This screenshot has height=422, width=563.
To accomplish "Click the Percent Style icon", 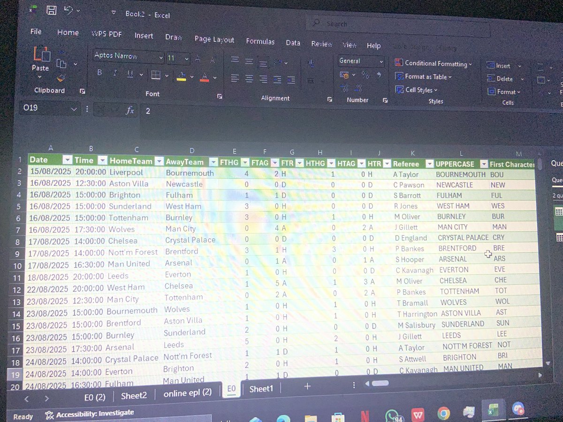I will 366,75.
